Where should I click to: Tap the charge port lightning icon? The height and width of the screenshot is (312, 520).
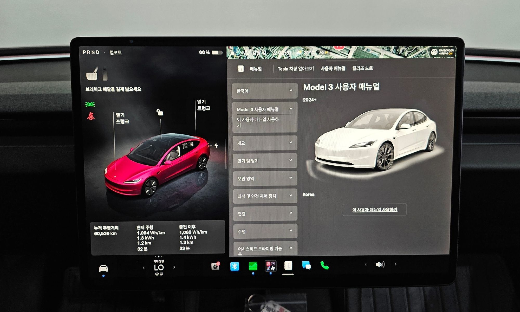[216, 145]
